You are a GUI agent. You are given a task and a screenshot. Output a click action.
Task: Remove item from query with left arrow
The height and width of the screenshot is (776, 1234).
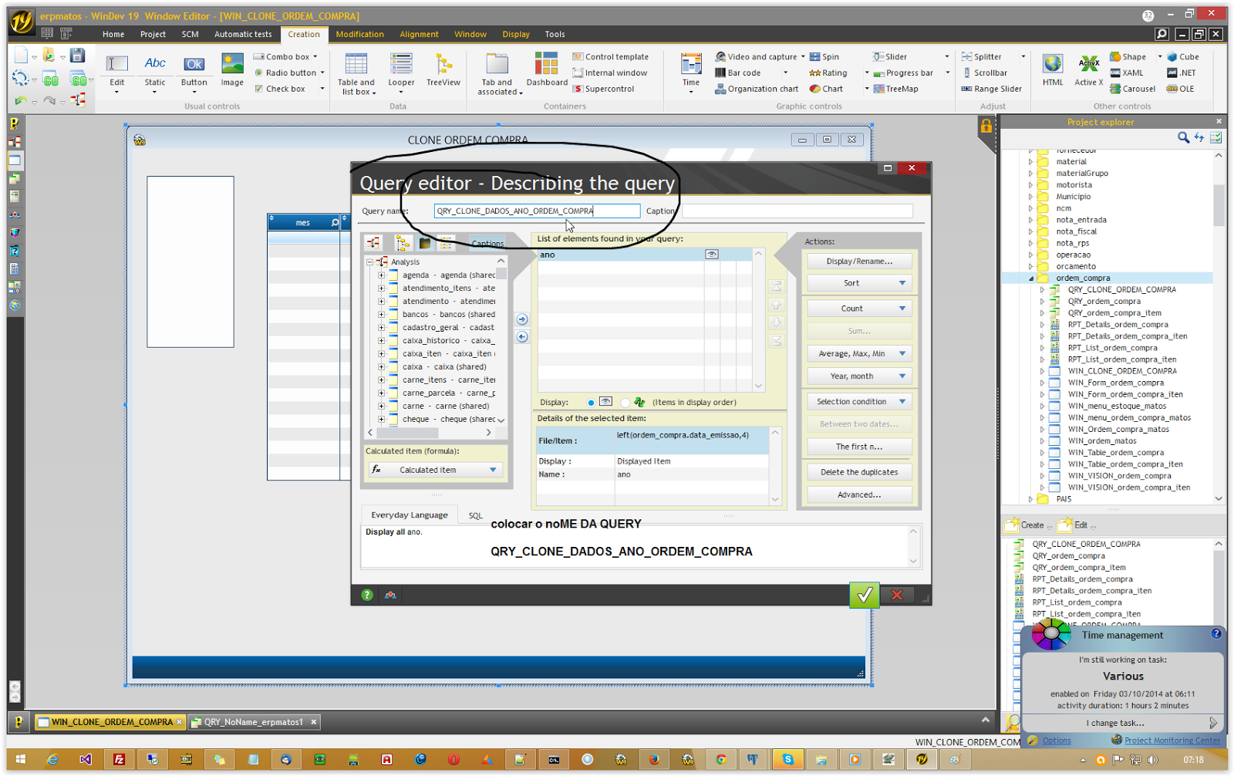[x=522, y=337]
